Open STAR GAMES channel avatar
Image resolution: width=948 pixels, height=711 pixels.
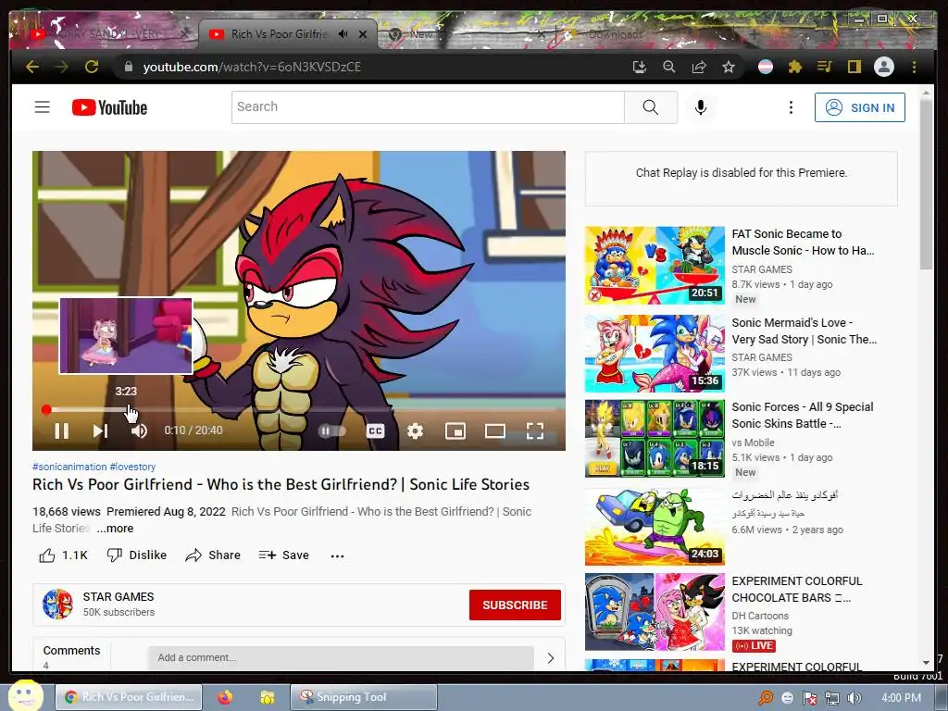pyautogui.click(x=58, y=604)
